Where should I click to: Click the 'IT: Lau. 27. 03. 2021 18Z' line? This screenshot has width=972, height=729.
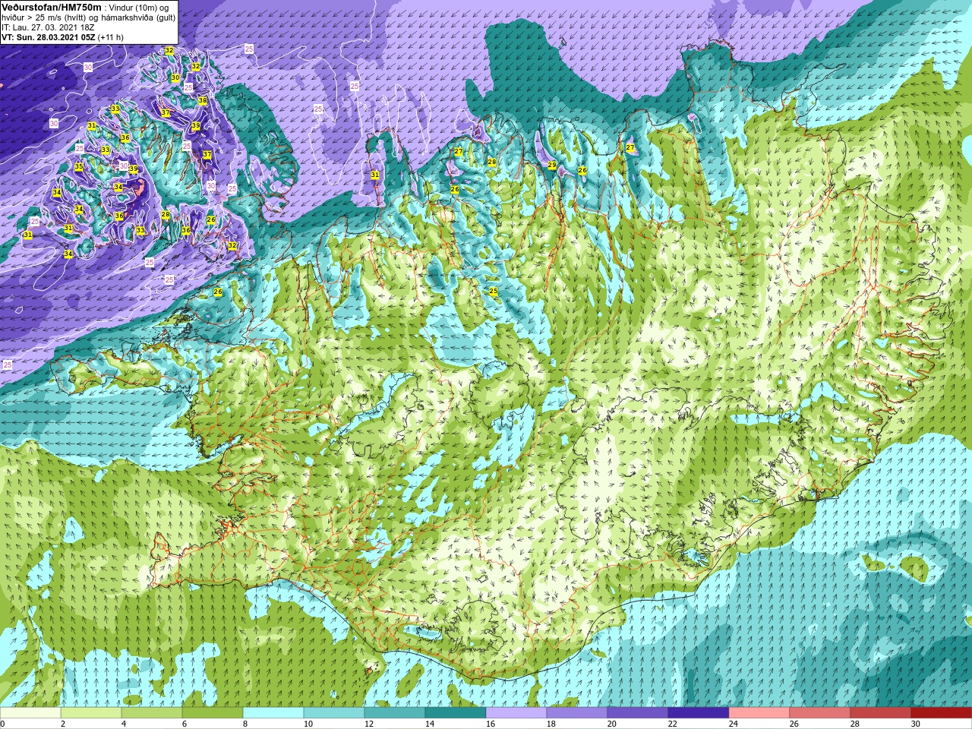coord(48,27)
